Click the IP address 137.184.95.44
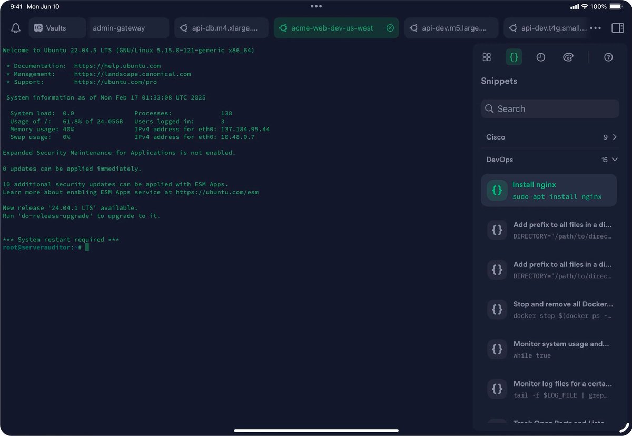The image size is (632, 436). [245, 129]
